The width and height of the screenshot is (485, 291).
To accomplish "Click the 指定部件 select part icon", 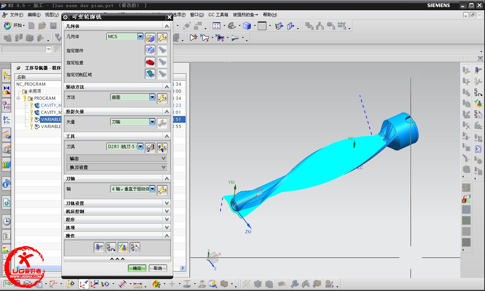I will [x=150, y=50].
